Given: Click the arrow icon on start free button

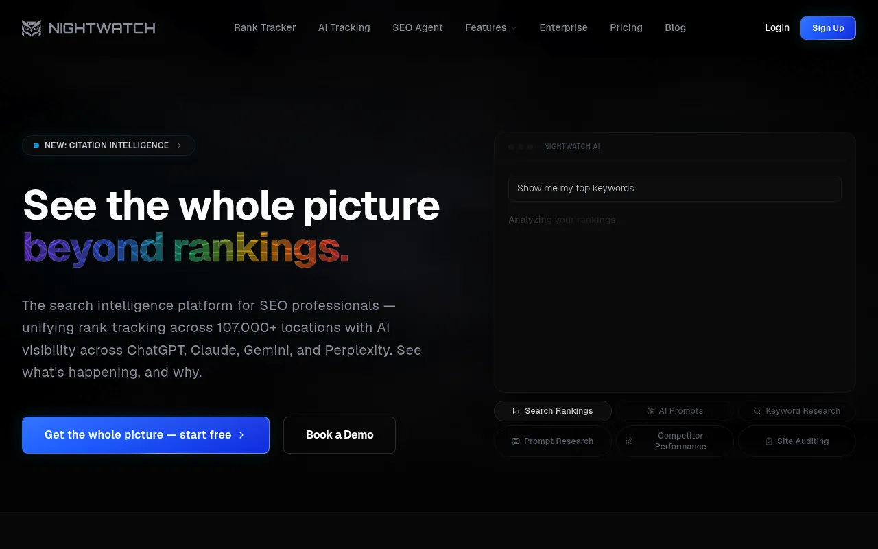Looking at the screenshot, I should [241, 435].
